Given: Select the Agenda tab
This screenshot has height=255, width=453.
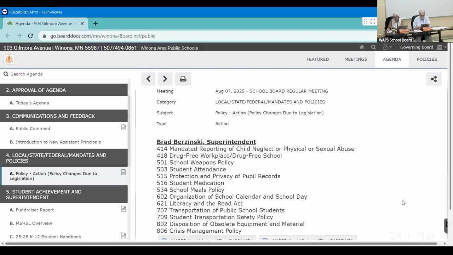Looking at the screenshot, I should 392,59.
